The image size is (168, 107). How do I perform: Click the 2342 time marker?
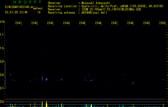(34, 23)
